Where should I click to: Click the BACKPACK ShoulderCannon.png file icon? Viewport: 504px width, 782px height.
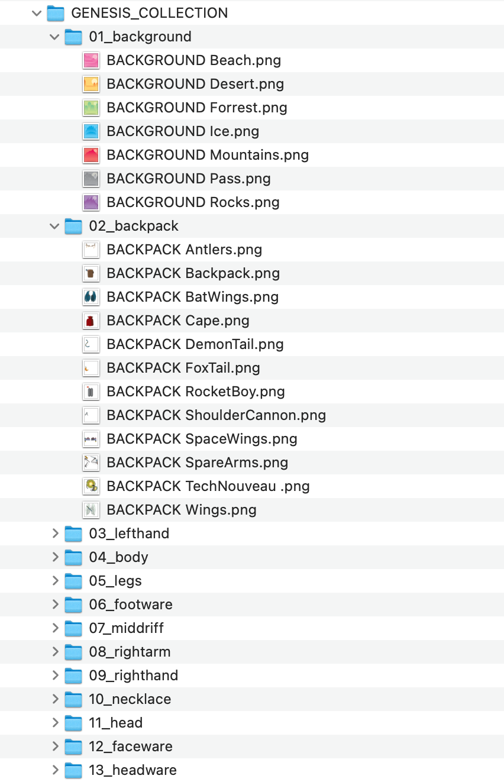[x=91, y=415]
